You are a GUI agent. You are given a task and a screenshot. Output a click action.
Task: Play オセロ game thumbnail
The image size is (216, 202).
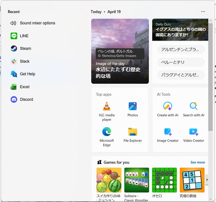coord(164,180)
